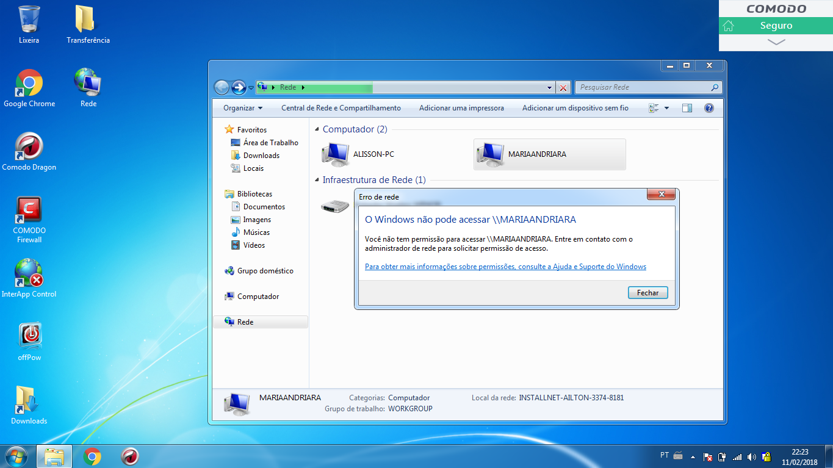Collapse the Computador (2) group
The width and height of the screenshot is (833, 468).
pos(317,129)
